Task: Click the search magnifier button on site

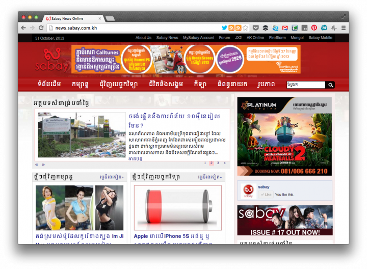Action: tap(330, 85)
